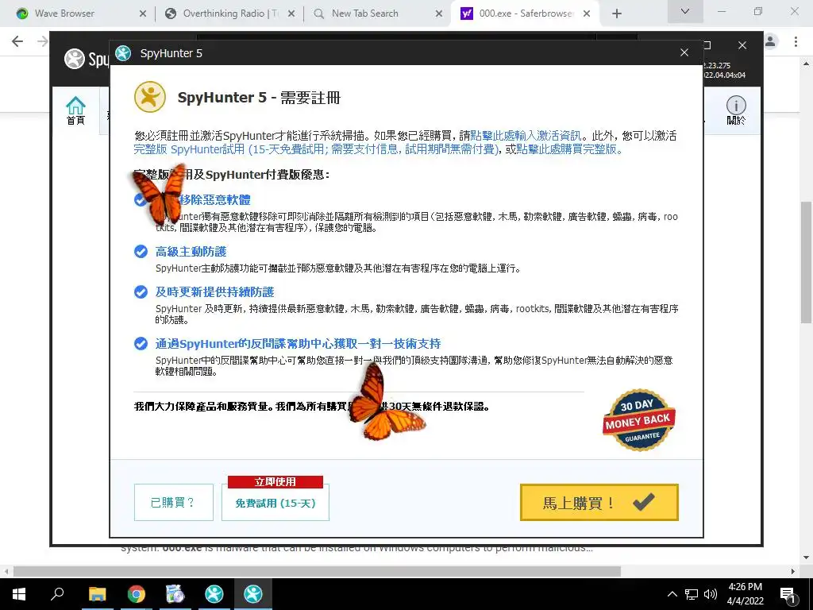Open Windows taskbar search
The image size is (813, 610).
(x=57, y=594)
